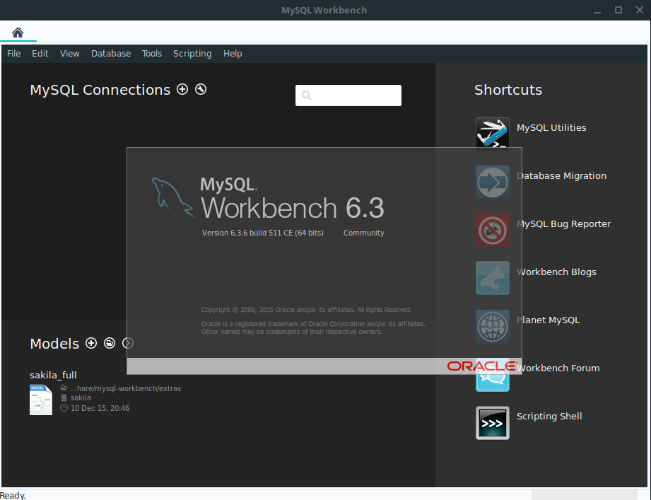651x500 pixels.
Task: Open the Database Migration wizard icon
Action: click(492, 182)
